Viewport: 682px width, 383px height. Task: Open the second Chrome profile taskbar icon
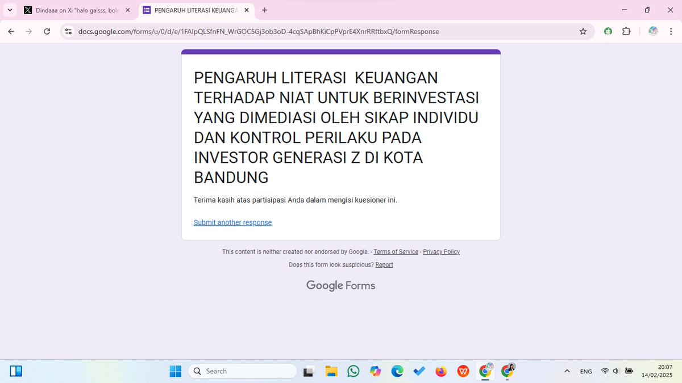pyautogui.click(x=508, y=371)
